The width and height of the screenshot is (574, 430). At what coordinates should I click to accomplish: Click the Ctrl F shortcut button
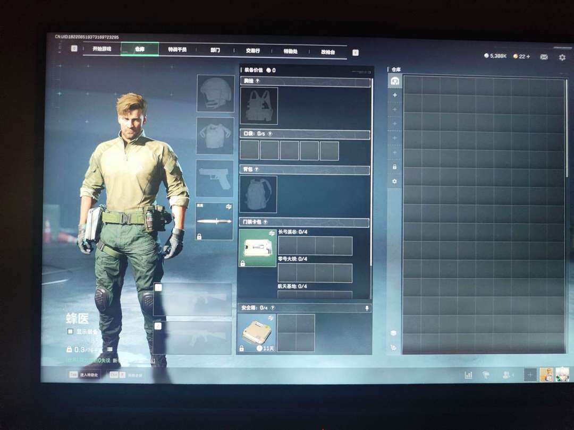(x=126, y=375)
